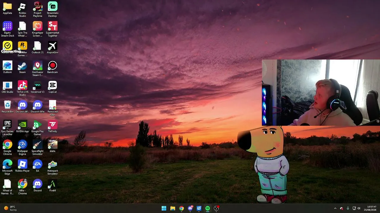Select the Elgato Stream Deck icon

[x=7, y=26]
